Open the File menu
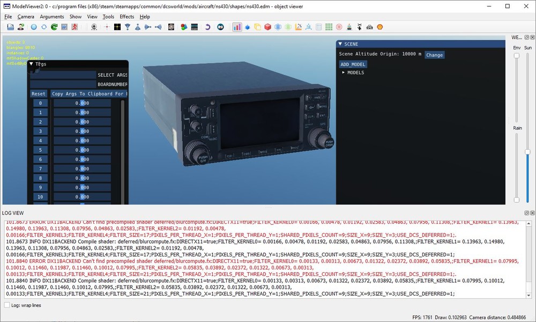The width and height of the screenshot is (536, 322). [8, 17]
